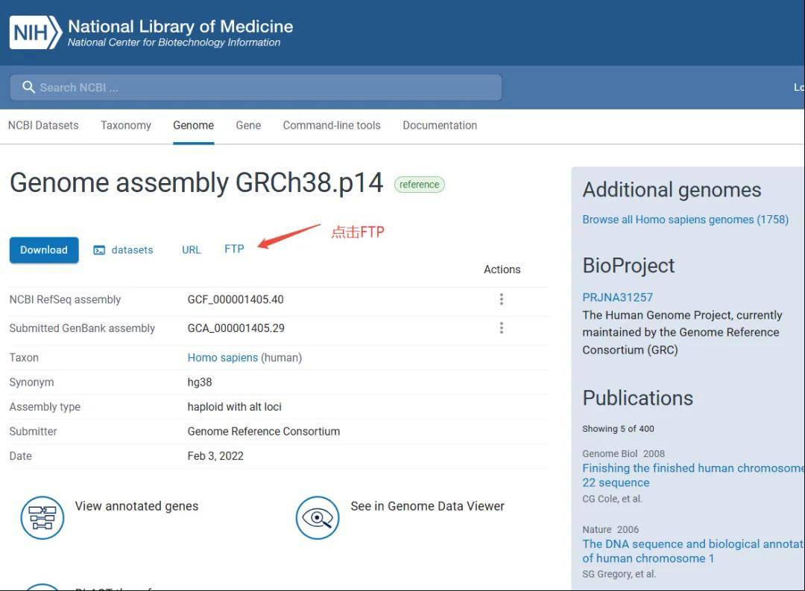Open the chromosome 22 sequence publication
The height and width of the screenshot is (591, 805).
pyautogui.click(x=692, y=475)
